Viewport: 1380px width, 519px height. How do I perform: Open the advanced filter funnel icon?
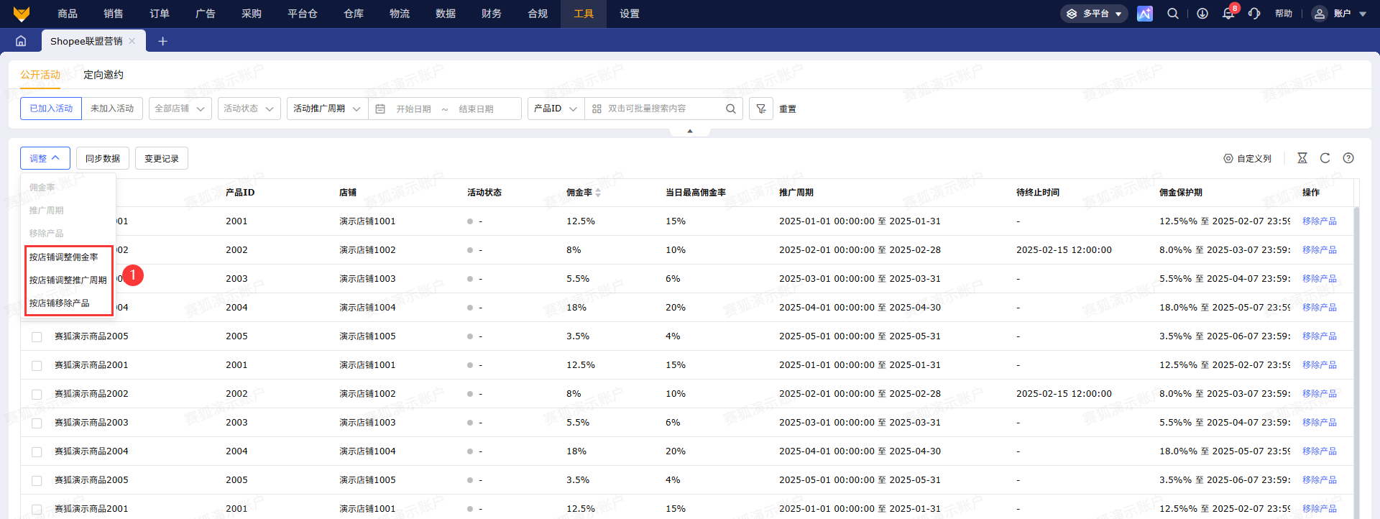click(x=761, y=109)
